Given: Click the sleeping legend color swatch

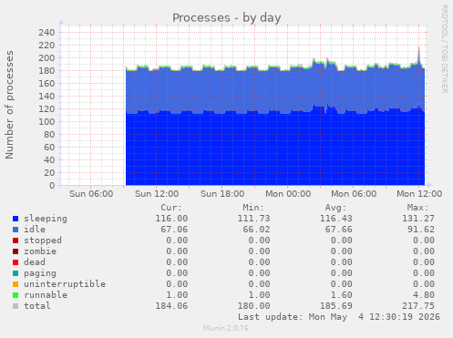Looking at the screenshot, I should pyautogui.click(x=15, y=219).
